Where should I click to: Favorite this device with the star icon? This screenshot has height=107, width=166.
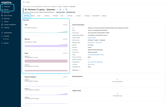click(x=57, y=9)
